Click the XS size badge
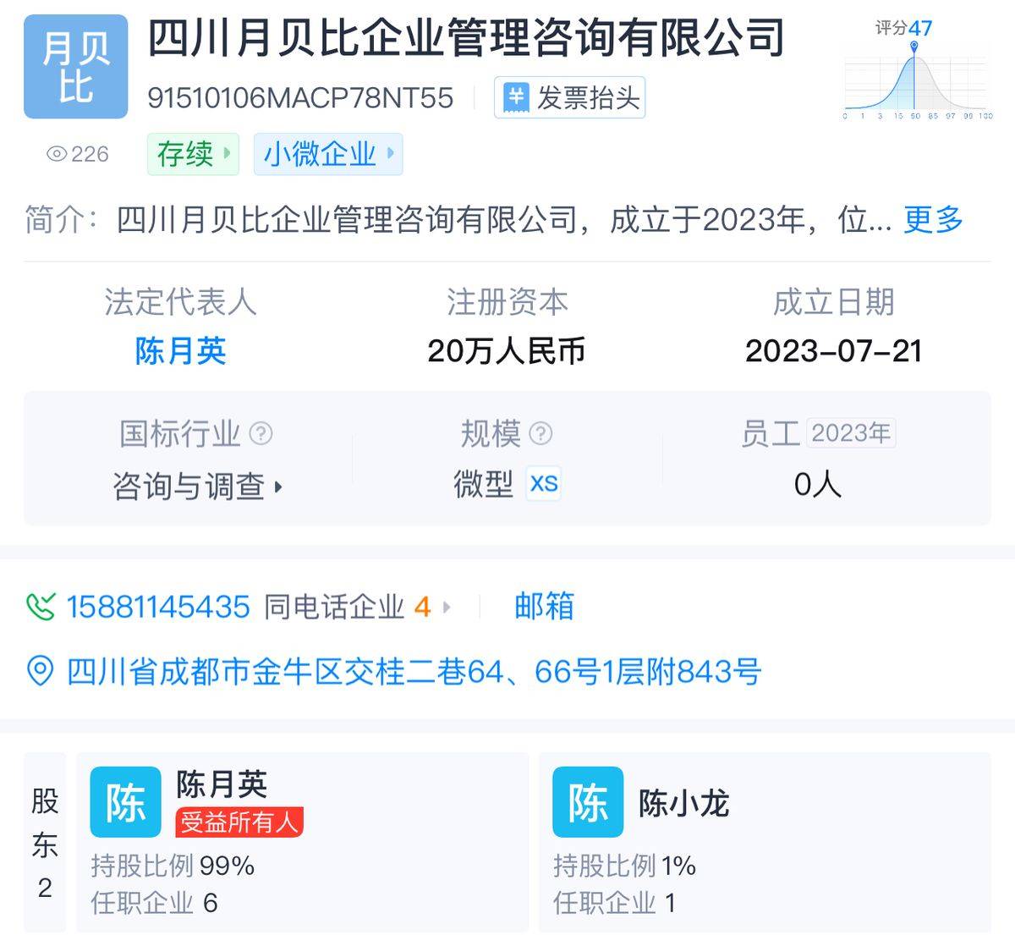 pyautogui.click(x=543, y=484)
